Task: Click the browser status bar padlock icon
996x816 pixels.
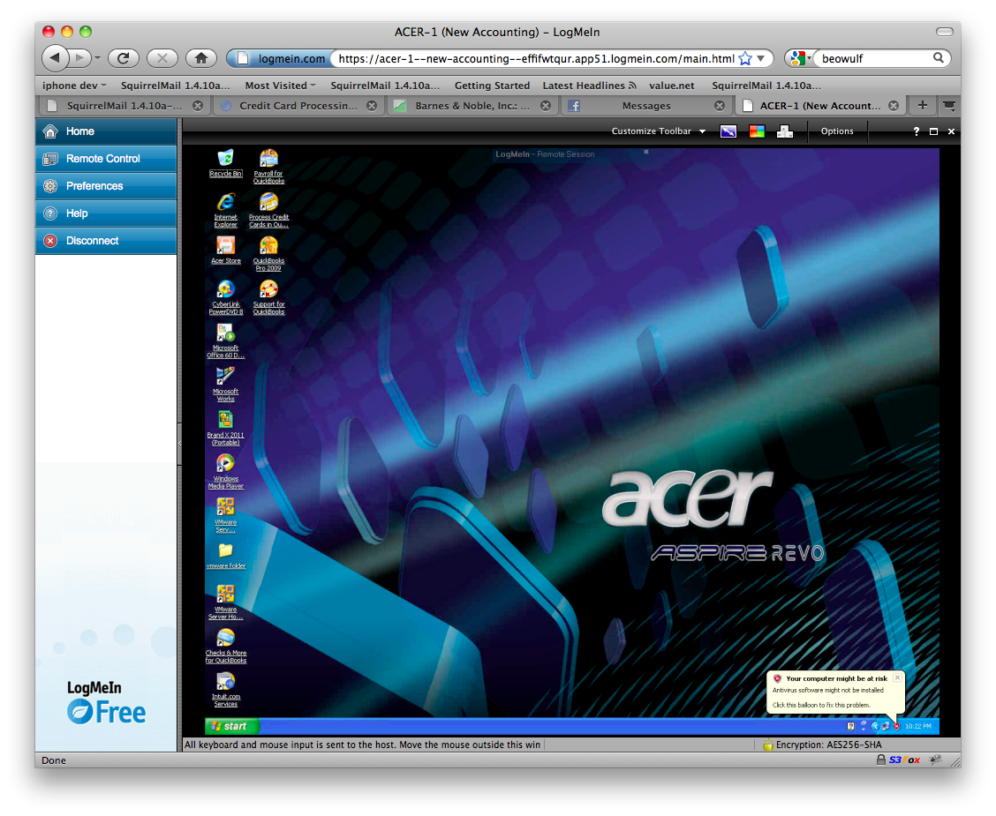Action: click(x=880, y=760)
